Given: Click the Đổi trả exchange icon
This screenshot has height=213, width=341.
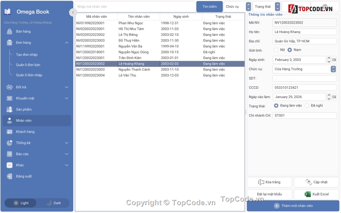Looking at the screenshot, I should point(9,87).
